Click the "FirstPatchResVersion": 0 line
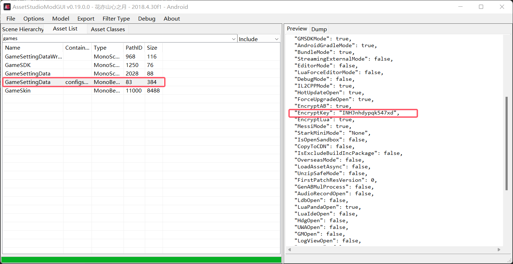The image size is (513, 264). [335, 180]
